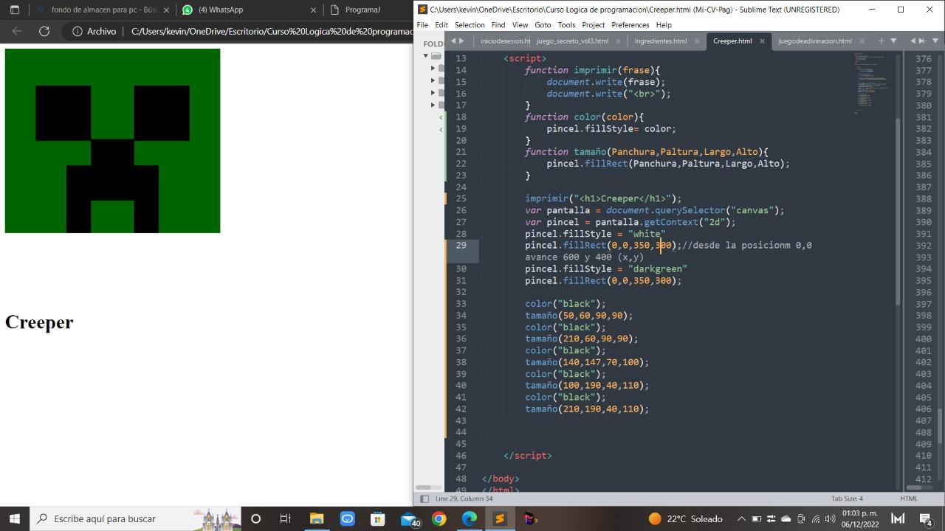Click the Tab Size: 4 status item
Screen dimensions: 945x531
click(847, 499)
